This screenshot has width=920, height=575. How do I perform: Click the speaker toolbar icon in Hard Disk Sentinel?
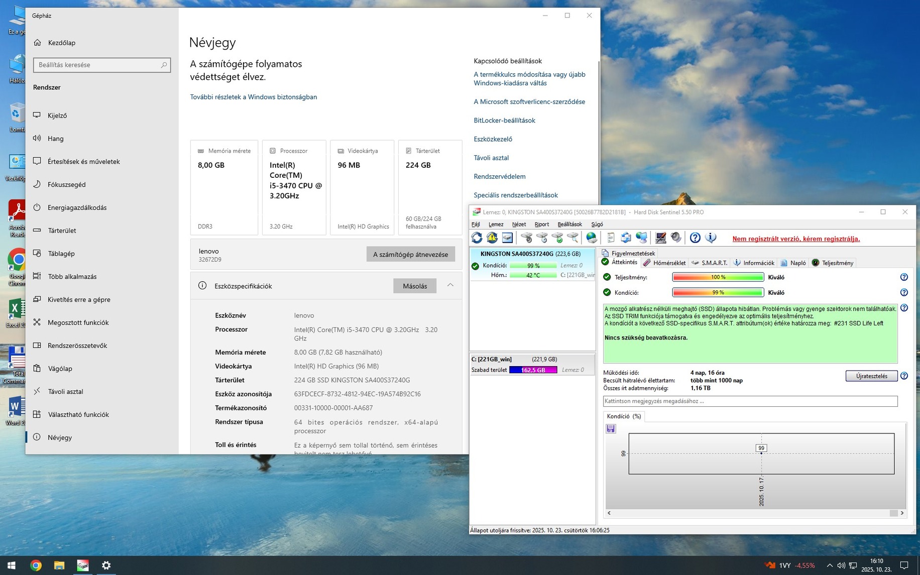point(676,238)
